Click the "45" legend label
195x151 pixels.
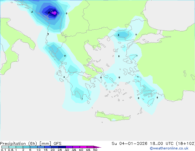pyautogui.click(x=88, y=150)
